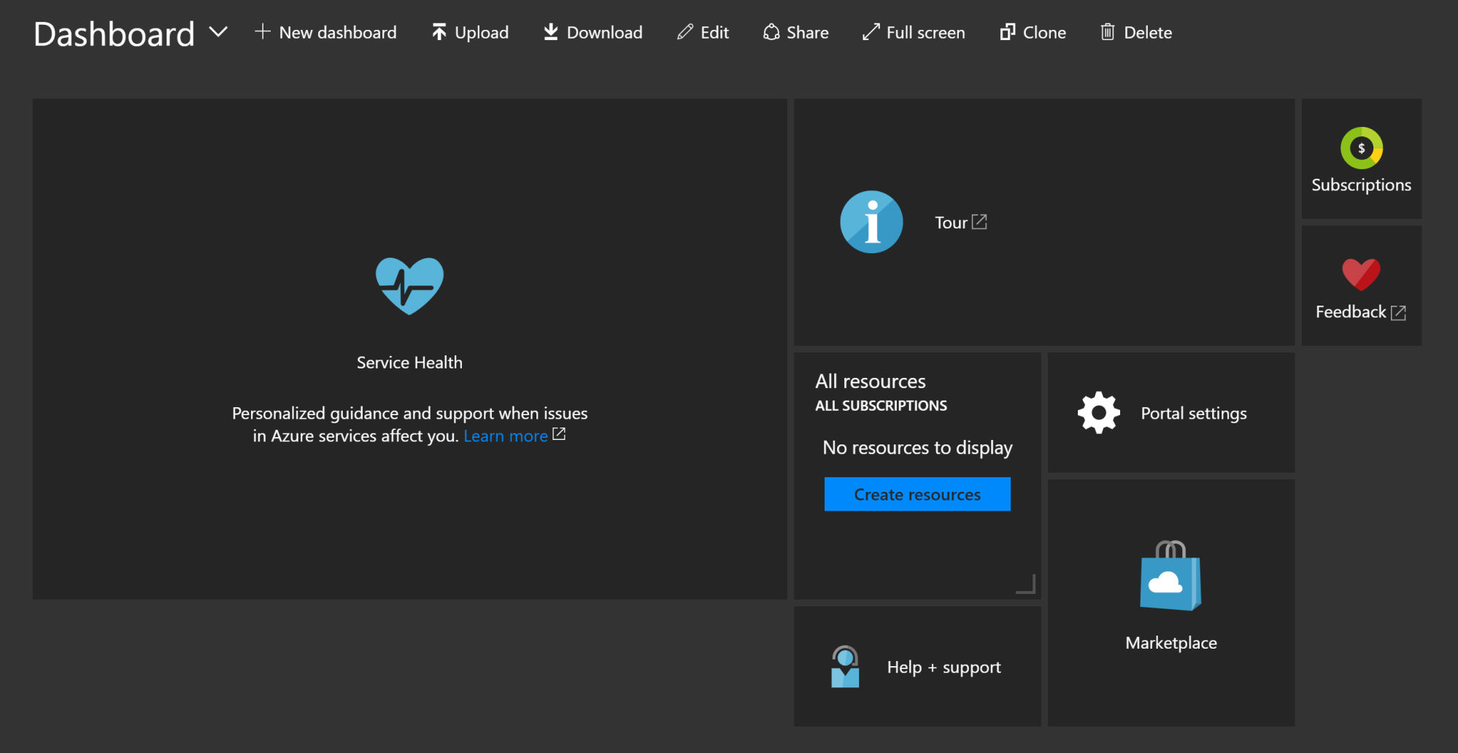Image resolution: width=1458 pixels, height=753 pixels.
Task: Click the external link icon beside Learn more
Action: point(559,434)
